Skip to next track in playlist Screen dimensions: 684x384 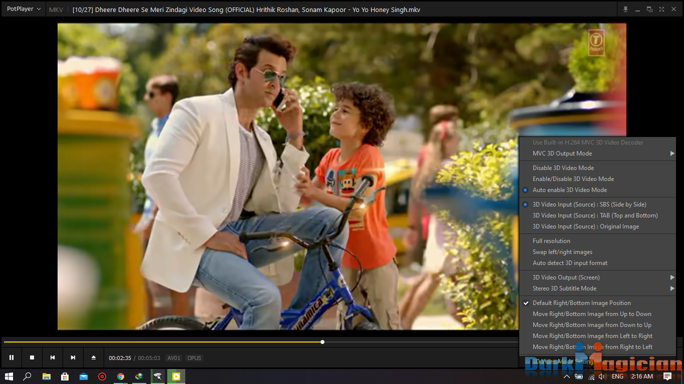pyautogui.click(x=73, y=357)
